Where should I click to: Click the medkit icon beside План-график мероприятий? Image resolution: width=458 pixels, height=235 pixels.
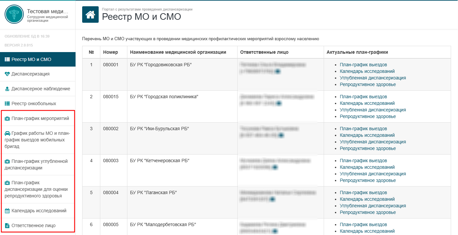point(7,119)
